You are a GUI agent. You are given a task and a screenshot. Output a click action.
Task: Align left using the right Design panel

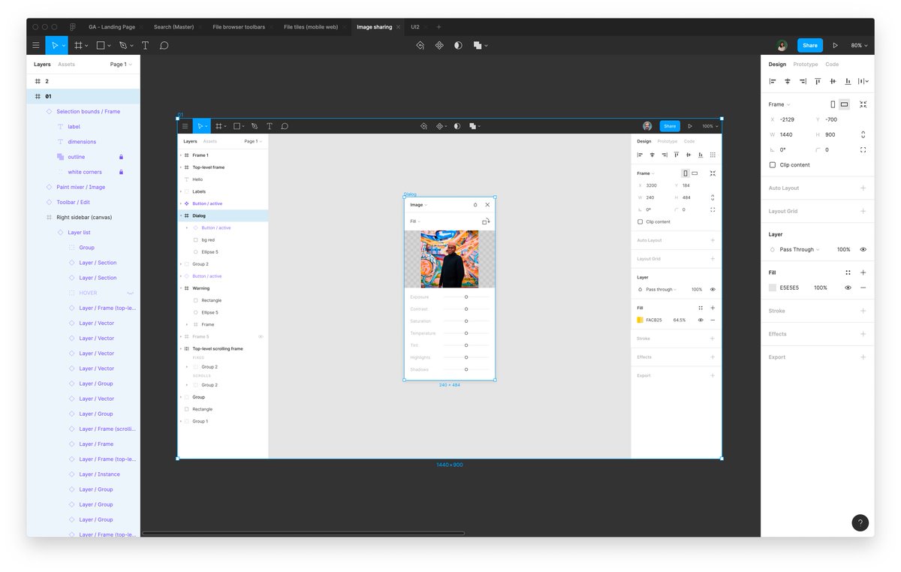[773, 81]
